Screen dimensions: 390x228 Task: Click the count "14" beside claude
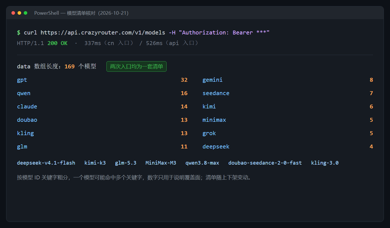[184, 106]
